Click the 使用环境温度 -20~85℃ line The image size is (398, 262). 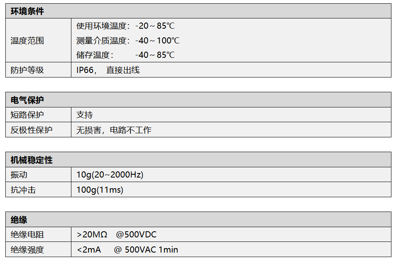click(x=126, y=26)
